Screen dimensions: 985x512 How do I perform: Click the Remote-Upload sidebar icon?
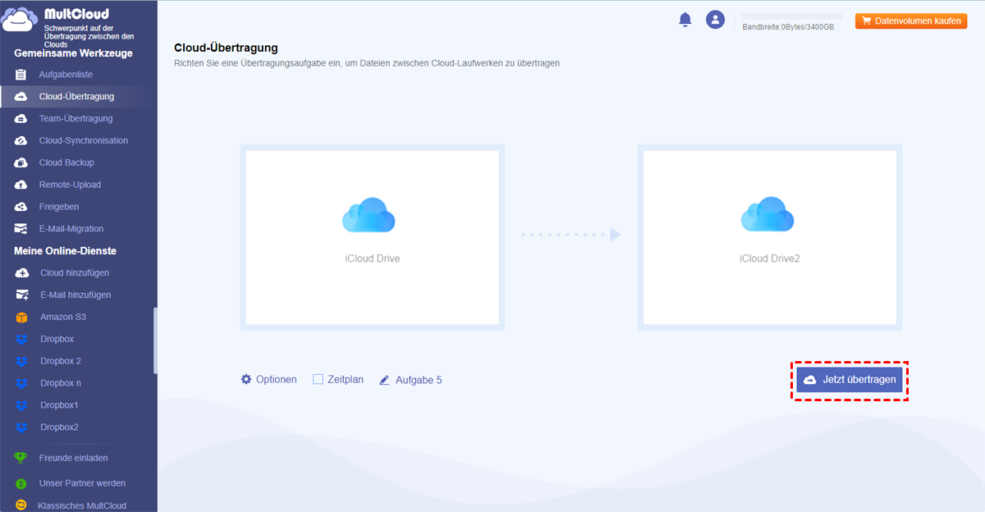[x=21, y=185]
